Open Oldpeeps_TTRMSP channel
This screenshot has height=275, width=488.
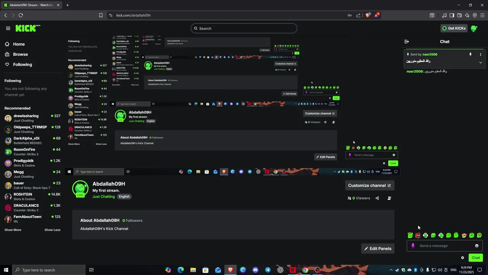[x=32, y=129]
